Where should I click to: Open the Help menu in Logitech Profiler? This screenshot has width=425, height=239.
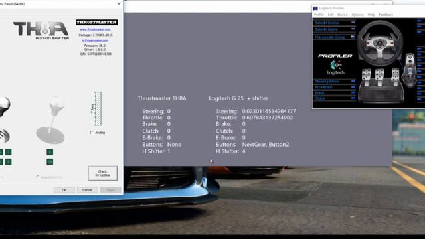pos(371,15)
